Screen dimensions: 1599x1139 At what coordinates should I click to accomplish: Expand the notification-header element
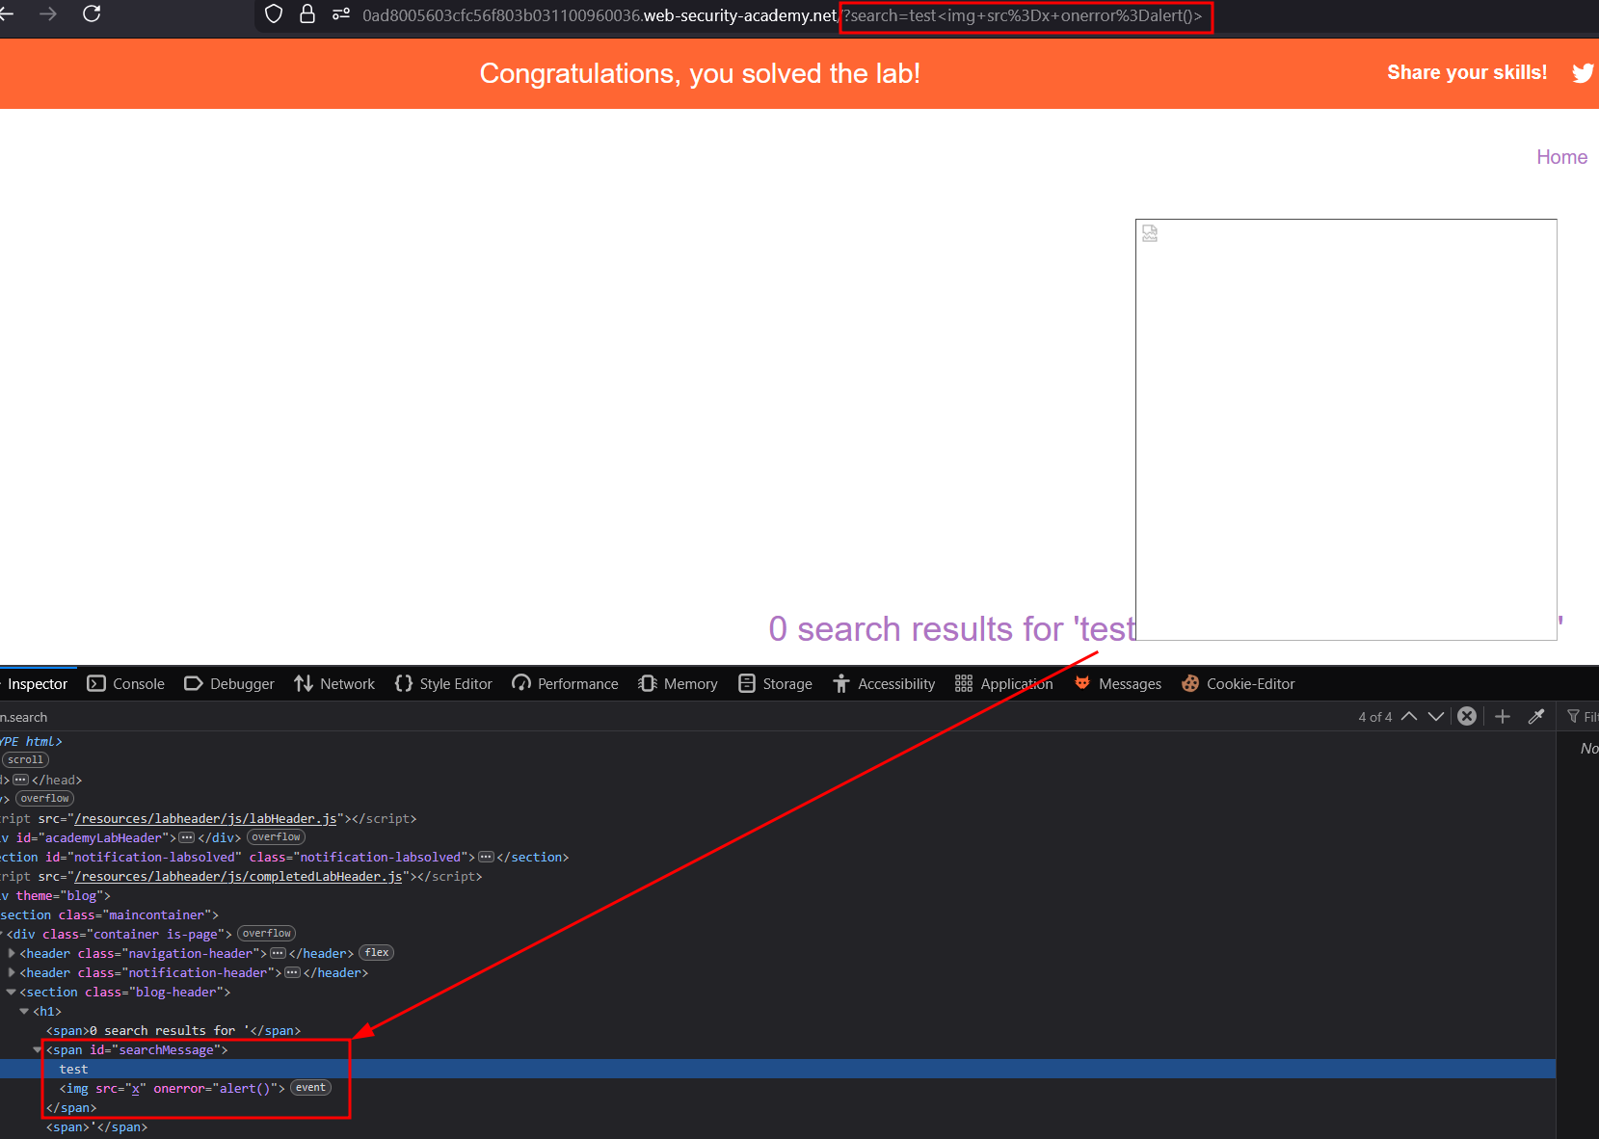click(12, 972)
